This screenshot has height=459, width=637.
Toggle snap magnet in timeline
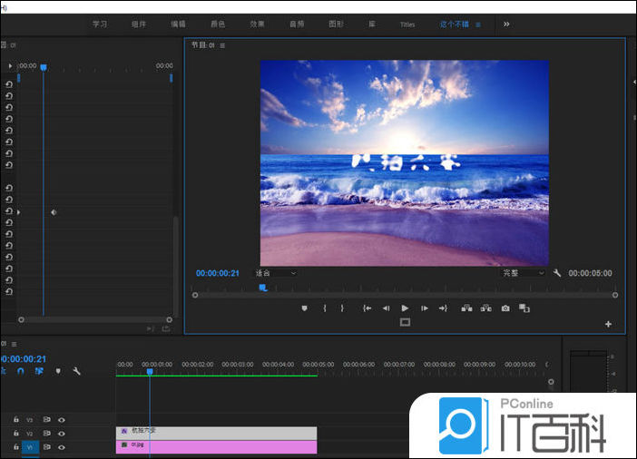pyautogui.click(x=21, y=371)
